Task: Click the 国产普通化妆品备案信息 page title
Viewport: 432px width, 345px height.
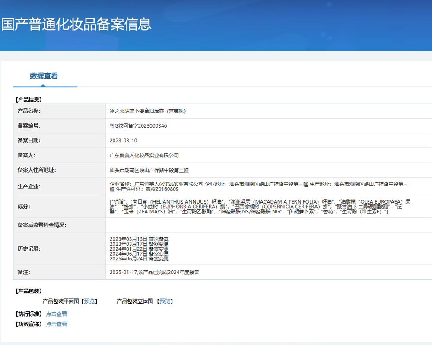Action: pos(76,24)
